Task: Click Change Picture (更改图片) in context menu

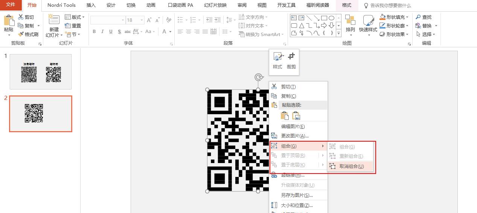Action: pos(294,136)
